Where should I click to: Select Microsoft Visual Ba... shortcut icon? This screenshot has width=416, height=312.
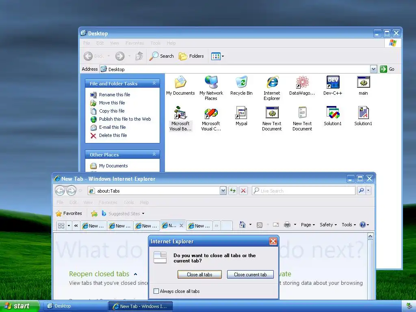point(180,118)
